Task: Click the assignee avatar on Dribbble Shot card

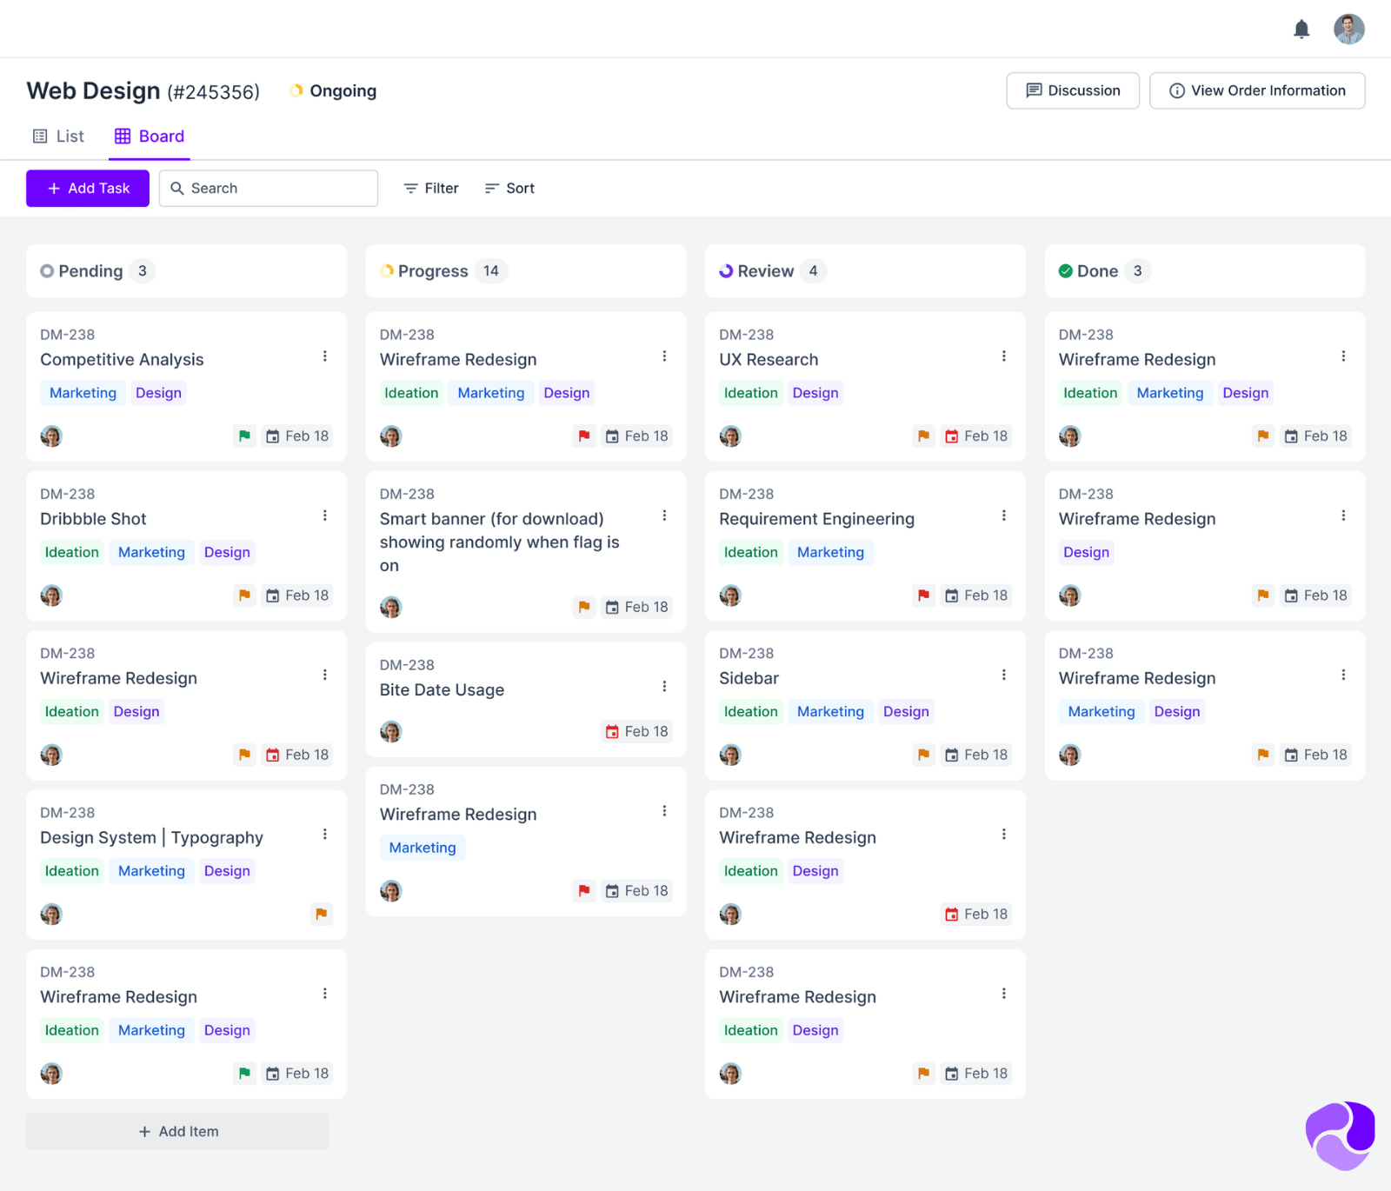Action: point(51,595)
